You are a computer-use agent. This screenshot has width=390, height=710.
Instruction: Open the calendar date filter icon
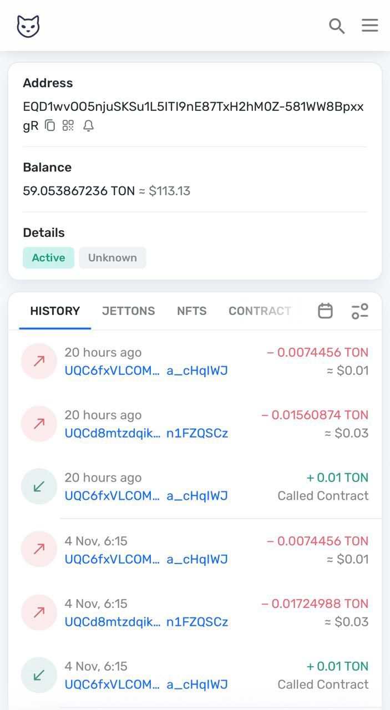coord(325,311)
